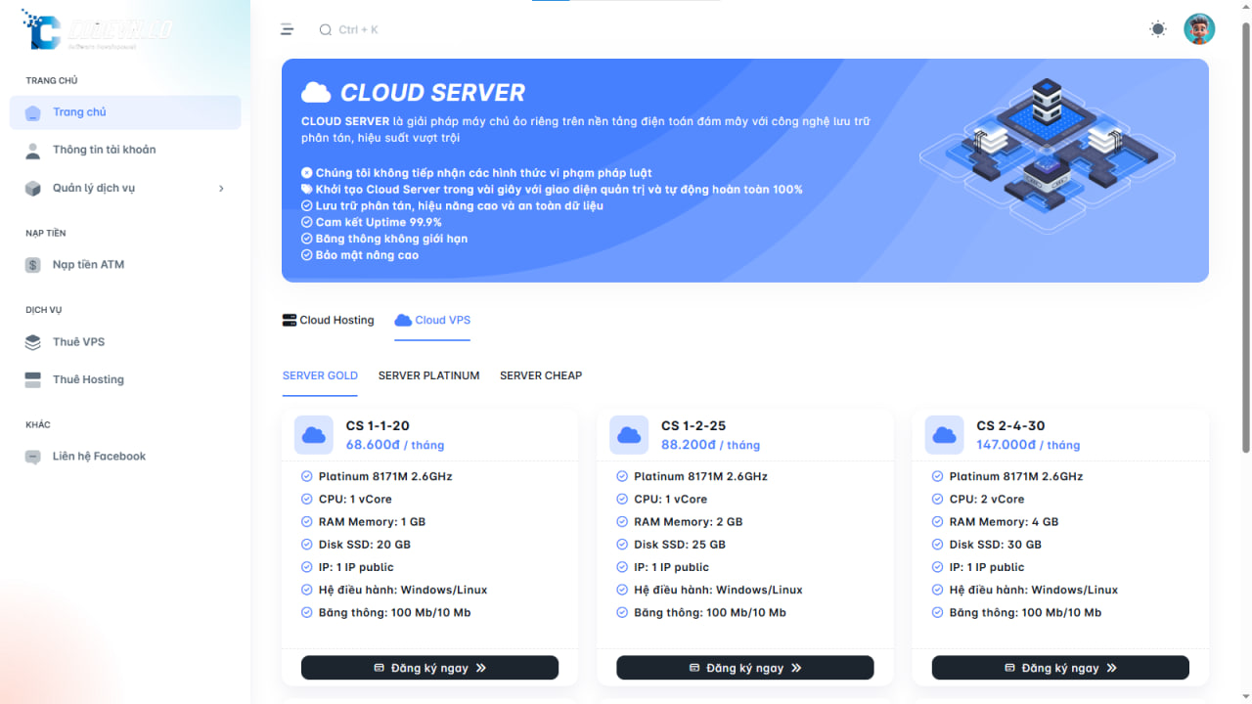Toggle the light/dark theme sun icon
This screenshot has width=1252, height=704.
[1158, 29]
